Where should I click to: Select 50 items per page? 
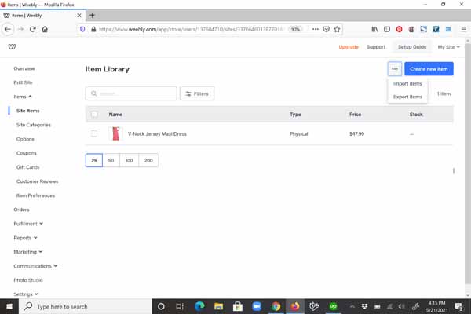111,160
